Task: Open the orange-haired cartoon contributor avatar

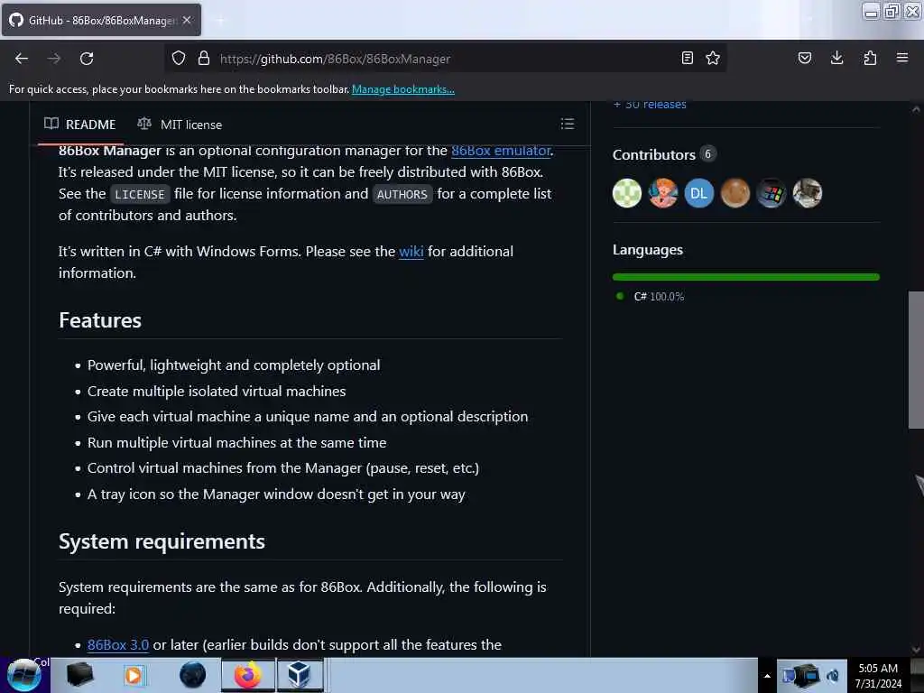Action: point(663,193)
